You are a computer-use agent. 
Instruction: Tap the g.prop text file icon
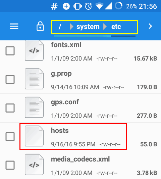pos(34,79)
